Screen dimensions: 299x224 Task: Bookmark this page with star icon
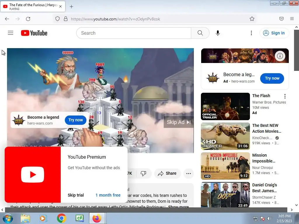[252, 19]
